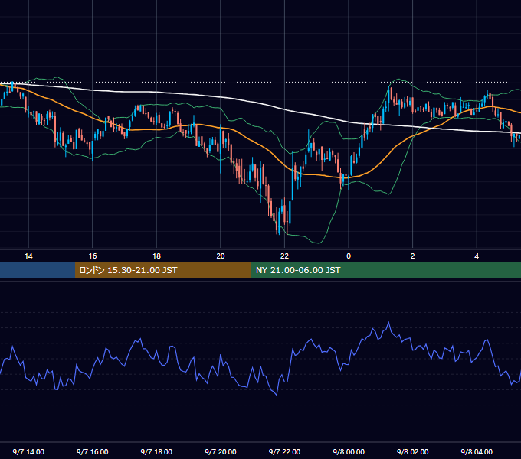521x459 pixels.
Task: Click the '9/7 20:00' date label
Action: click(x=221, y=451)
